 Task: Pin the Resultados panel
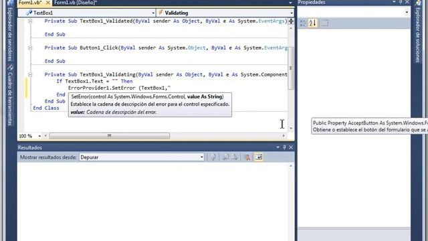coord(284,147)
